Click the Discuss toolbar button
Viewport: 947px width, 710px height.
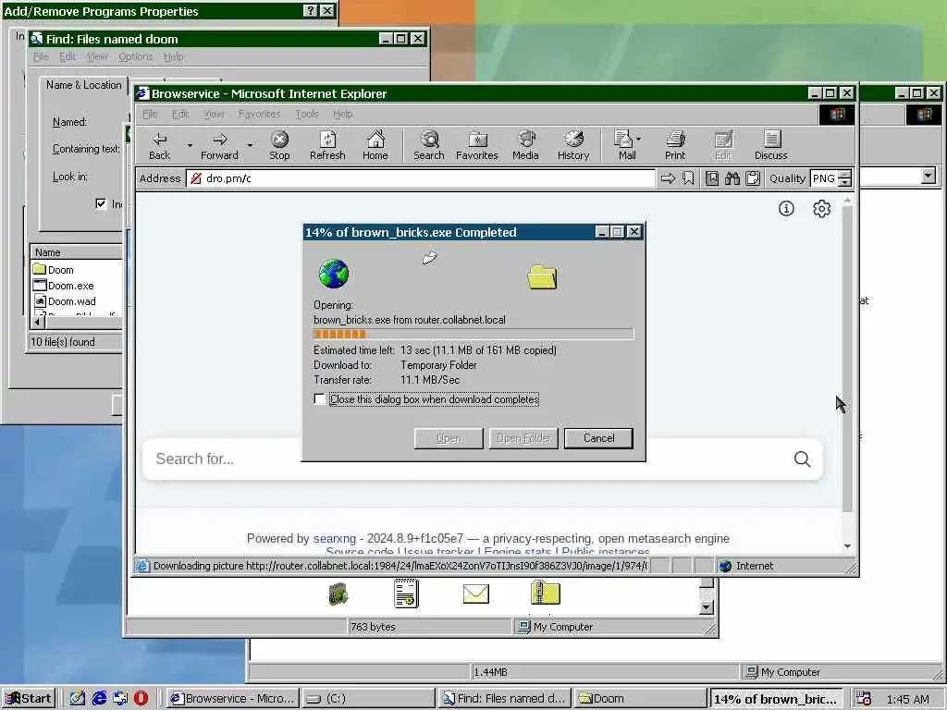(x=770, y=145)
